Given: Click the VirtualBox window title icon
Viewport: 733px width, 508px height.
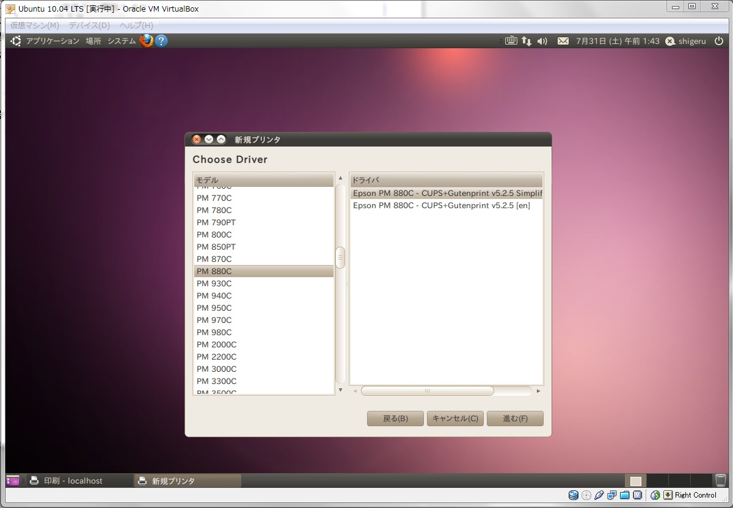Looking at the screenshot, I should [x=10, y=9].
